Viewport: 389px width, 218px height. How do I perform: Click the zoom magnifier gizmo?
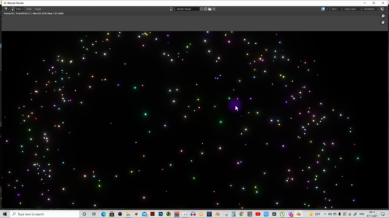pyautogui.click(x=383, y=16)
